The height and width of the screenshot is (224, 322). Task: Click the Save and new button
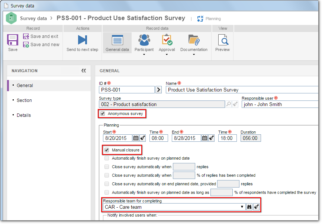(41, 45)
